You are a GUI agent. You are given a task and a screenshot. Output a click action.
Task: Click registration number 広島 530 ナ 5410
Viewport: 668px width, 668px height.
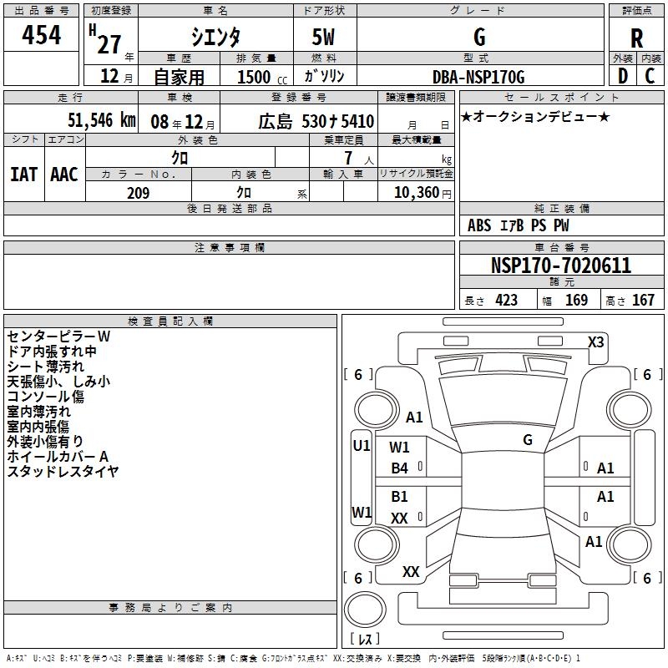pyautogui.click(x=316, y=121)
